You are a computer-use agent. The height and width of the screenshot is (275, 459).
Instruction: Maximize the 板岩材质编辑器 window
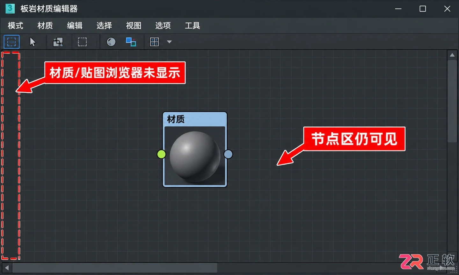pos(423,9)
